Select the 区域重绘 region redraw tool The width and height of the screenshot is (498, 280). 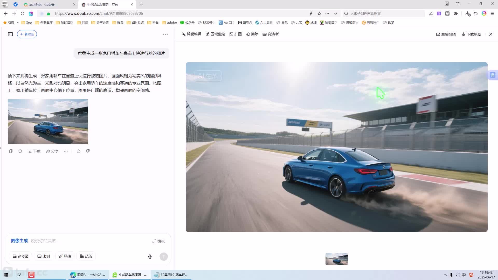215,34
